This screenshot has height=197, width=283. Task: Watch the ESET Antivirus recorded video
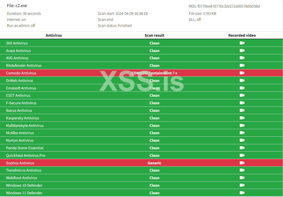pos(242,95)
